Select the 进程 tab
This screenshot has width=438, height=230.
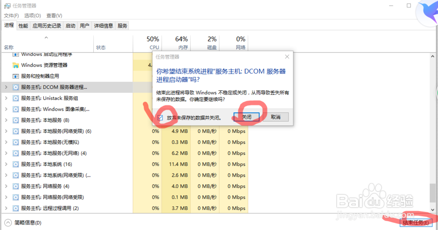click(9, 25)
